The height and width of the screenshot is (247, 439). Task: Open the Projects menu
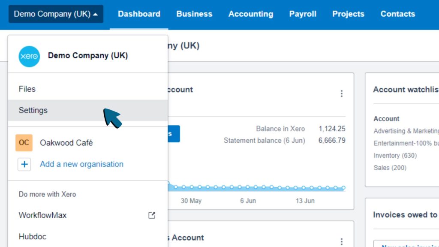pos(348,14)
